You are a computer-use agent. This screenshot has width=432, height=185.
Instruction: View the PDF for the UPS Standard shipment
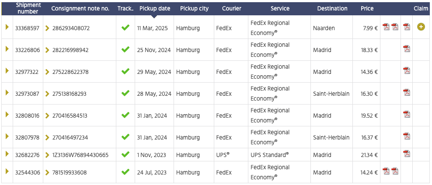407,154
